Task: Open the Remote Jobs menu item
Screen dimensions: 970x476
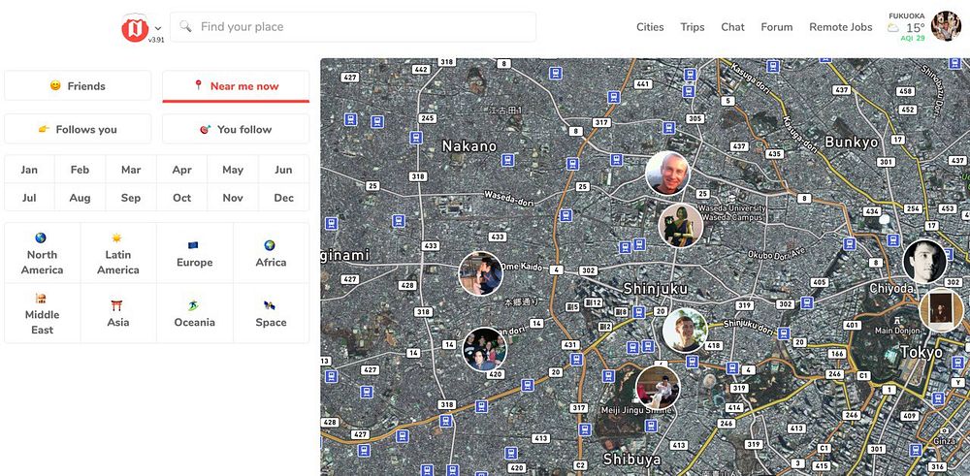Action: pos(841,27)
